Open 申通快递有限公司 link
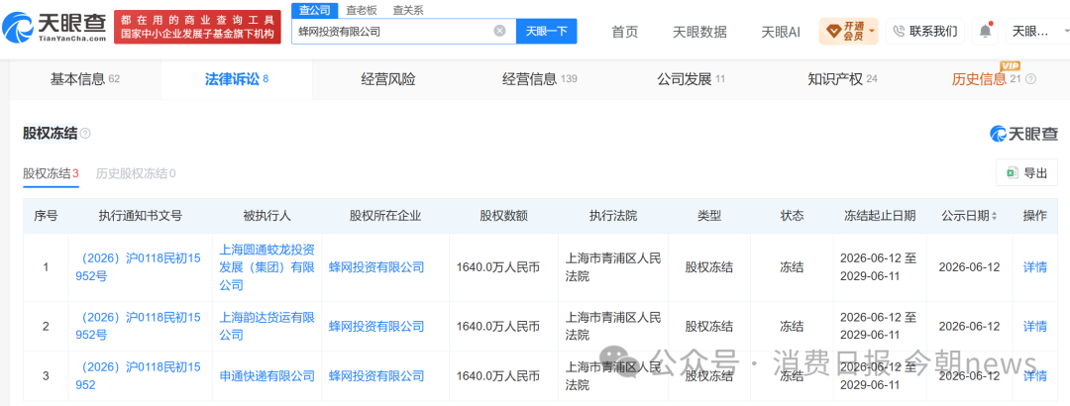The image size is (1070, 406). [x=267, y=376]
